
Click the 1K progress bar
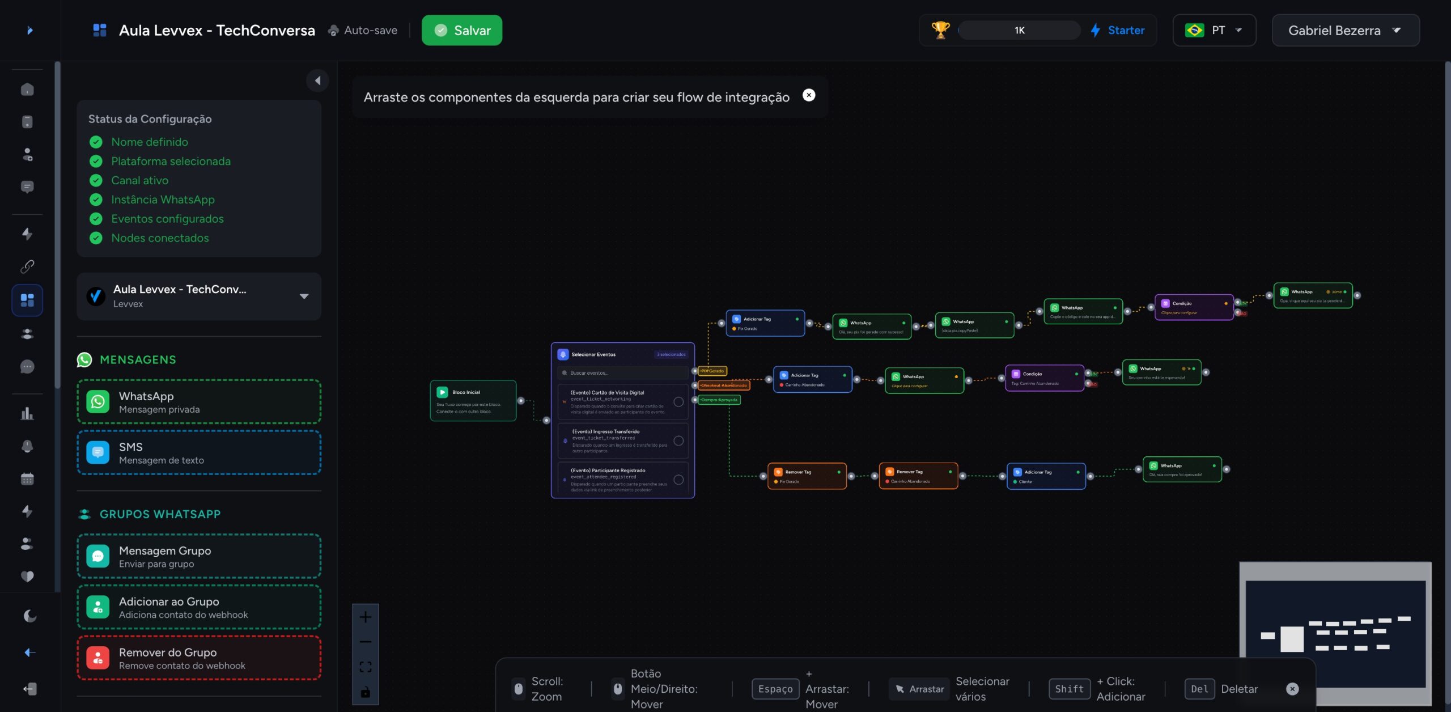click(1019, 30)
